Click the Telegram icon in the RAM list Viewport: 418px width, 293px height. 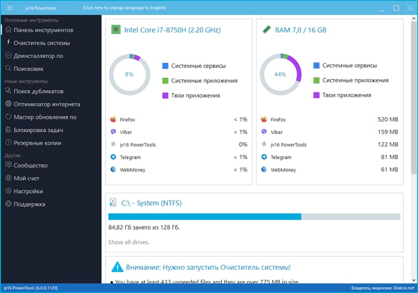[x=264, y=157]
